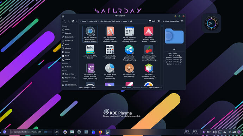Screen dimensions: 243x136
Task: Open the network connection tray icon
Action: pyautogui.click(x=220, y=132)
